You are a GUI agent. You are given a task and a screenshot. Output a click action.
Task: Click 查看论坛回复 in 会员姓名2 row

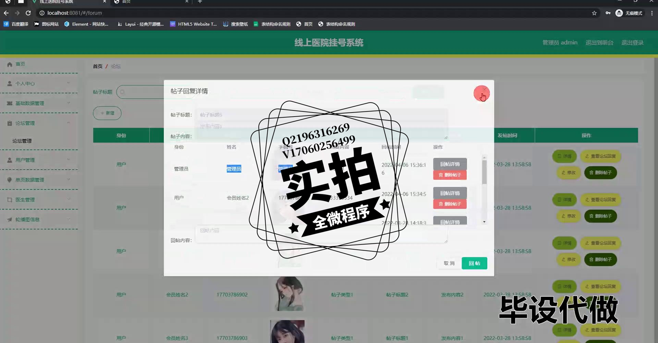point(600,287)
